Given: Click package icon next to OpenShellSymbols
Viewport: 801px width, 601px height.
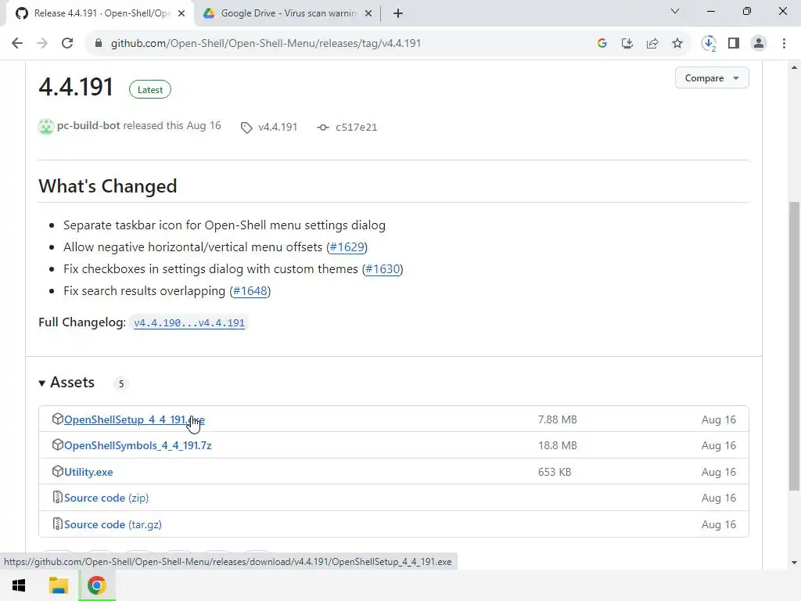Looking at the screenshot, I should (x=57, y=445).
